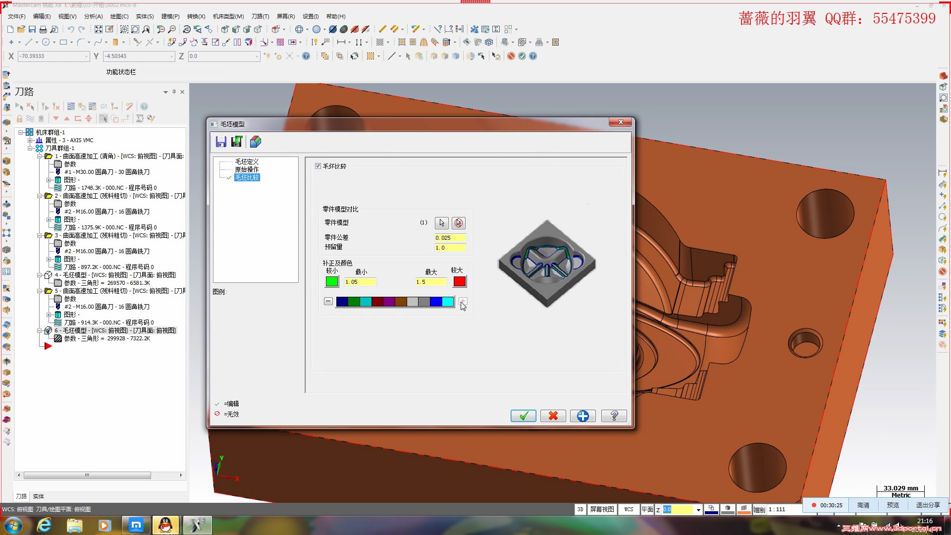This screenshot has height=535, width=951.
Task: Click the red X cancel button
Action: pyautogui.click(x=553, y=416)
